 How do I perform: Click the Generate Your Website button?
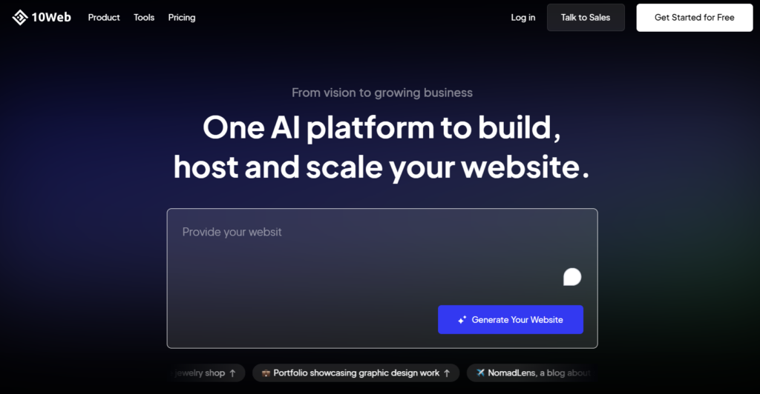point(511,319)
